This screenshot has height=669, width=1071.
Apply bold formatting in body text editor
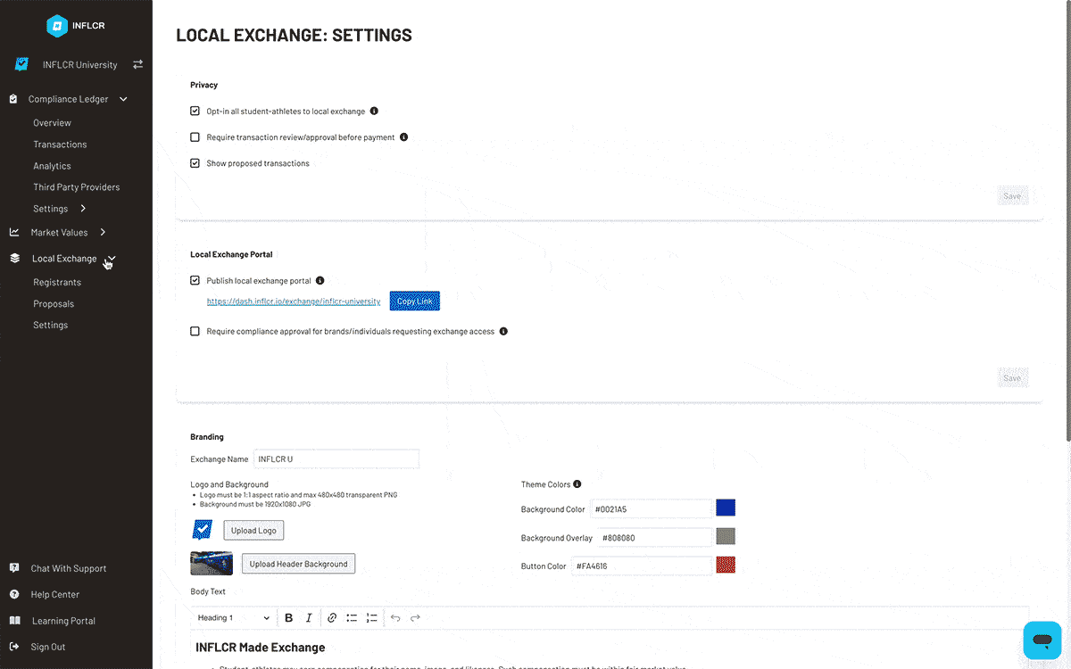click(x=288, y=617)
